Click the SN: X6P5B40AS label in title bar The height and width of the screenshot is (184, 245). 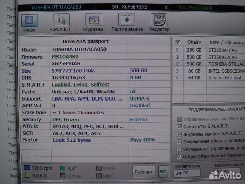click(130, 7)
